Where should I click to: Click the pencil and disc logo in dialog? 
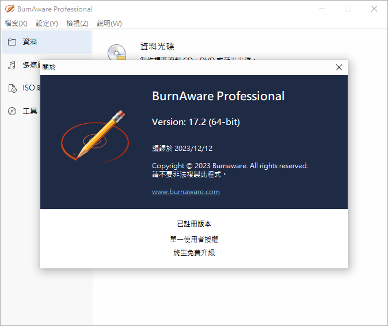pyautogui.click(x=95, y=137)
